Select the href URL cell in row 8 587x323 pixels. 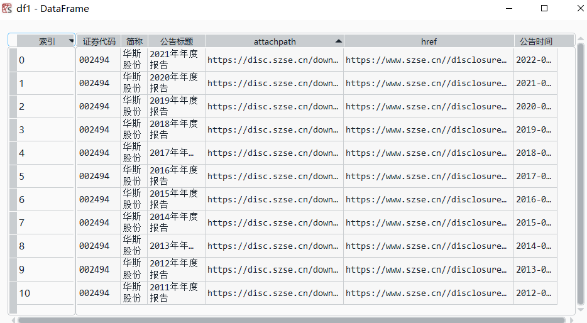click(429, 246)
